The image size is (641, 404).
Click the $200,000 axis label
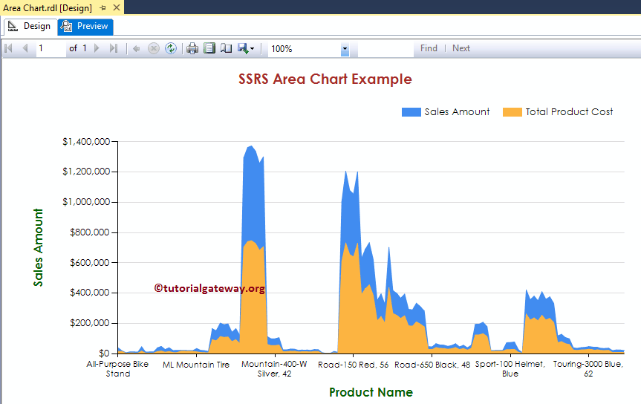[x=90, y=322]
